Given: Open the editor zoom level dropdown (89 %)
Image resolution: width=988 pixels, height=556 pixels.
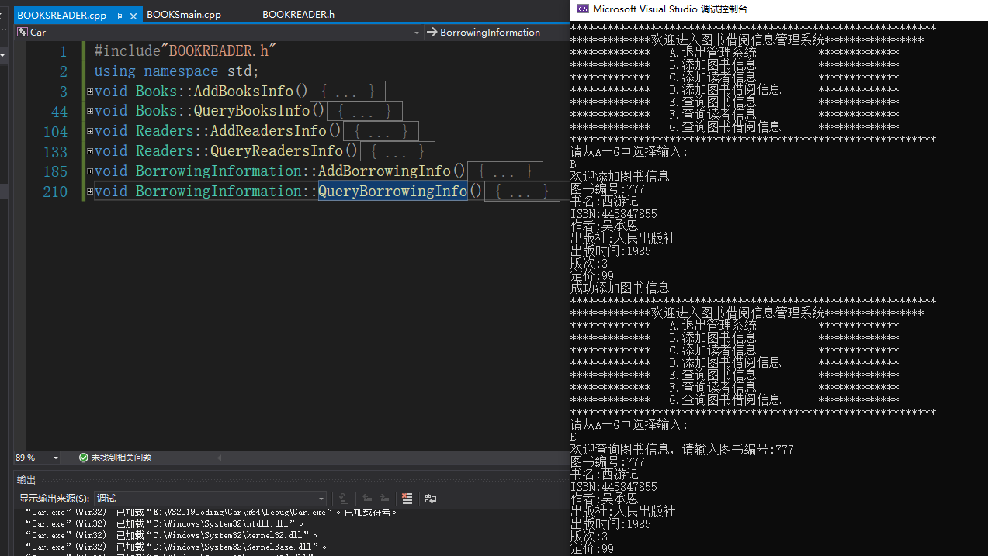Looking at the screenshot, I should click(x=55, y=458).
